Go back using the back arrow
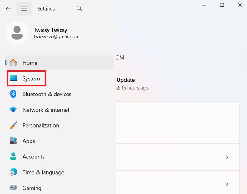247x194 pixels. pyautogui.click(x=8, y=9)
